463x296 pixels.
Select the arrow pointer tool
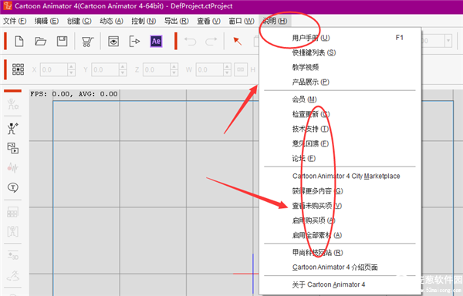238,42
